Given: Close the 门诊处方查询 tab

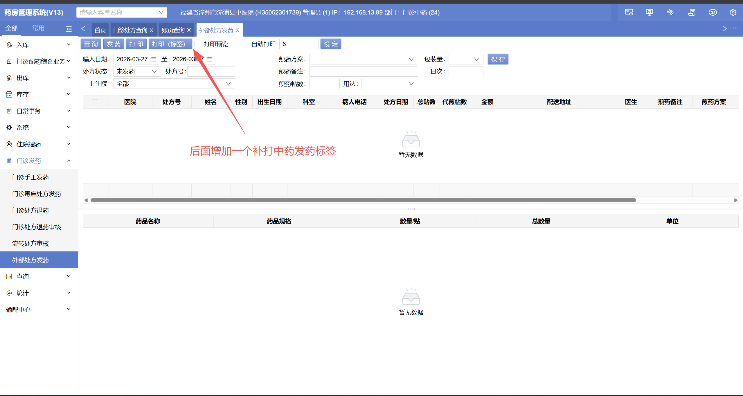Looking at the screenshot, I should 152,30.
